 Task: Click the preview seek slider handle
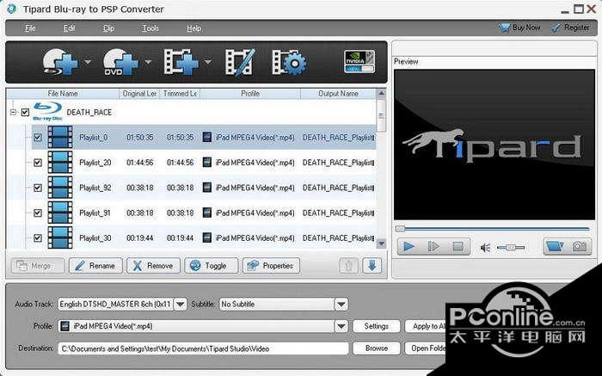pos(400,229)
